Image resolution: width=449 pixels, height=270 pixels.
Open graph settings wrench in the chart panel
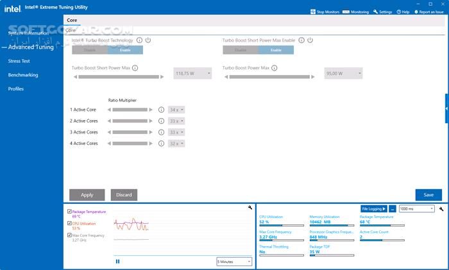250,208
